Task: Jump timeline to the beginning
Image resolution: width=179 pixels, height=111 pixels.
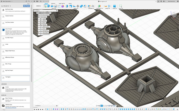Action: (x=34, y=109)
